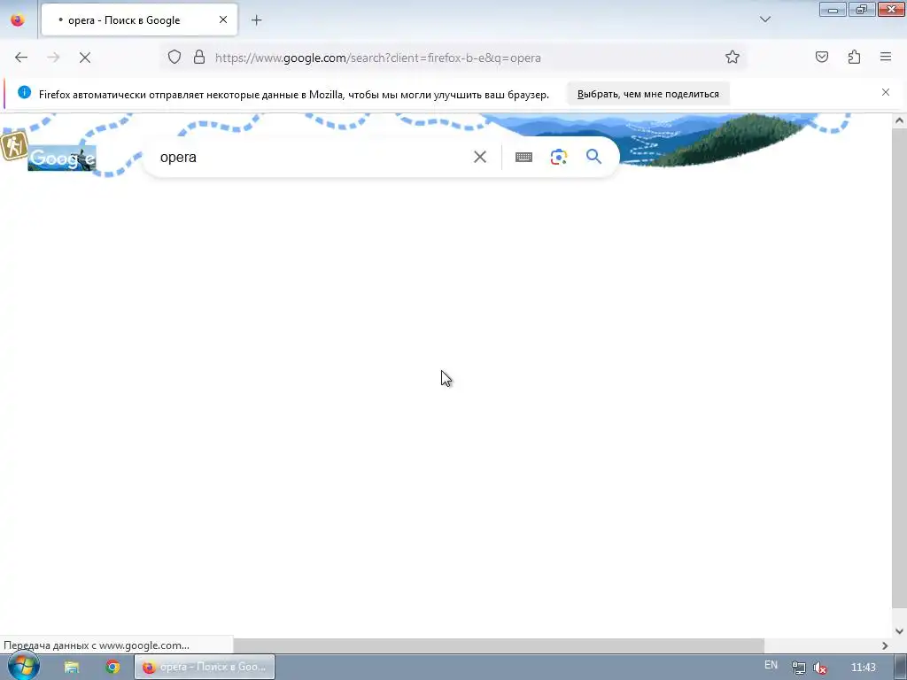This screenshot has width=907, height=680.
Task: Open the tracking protection shield icon
Action: [x=174, y=57]
